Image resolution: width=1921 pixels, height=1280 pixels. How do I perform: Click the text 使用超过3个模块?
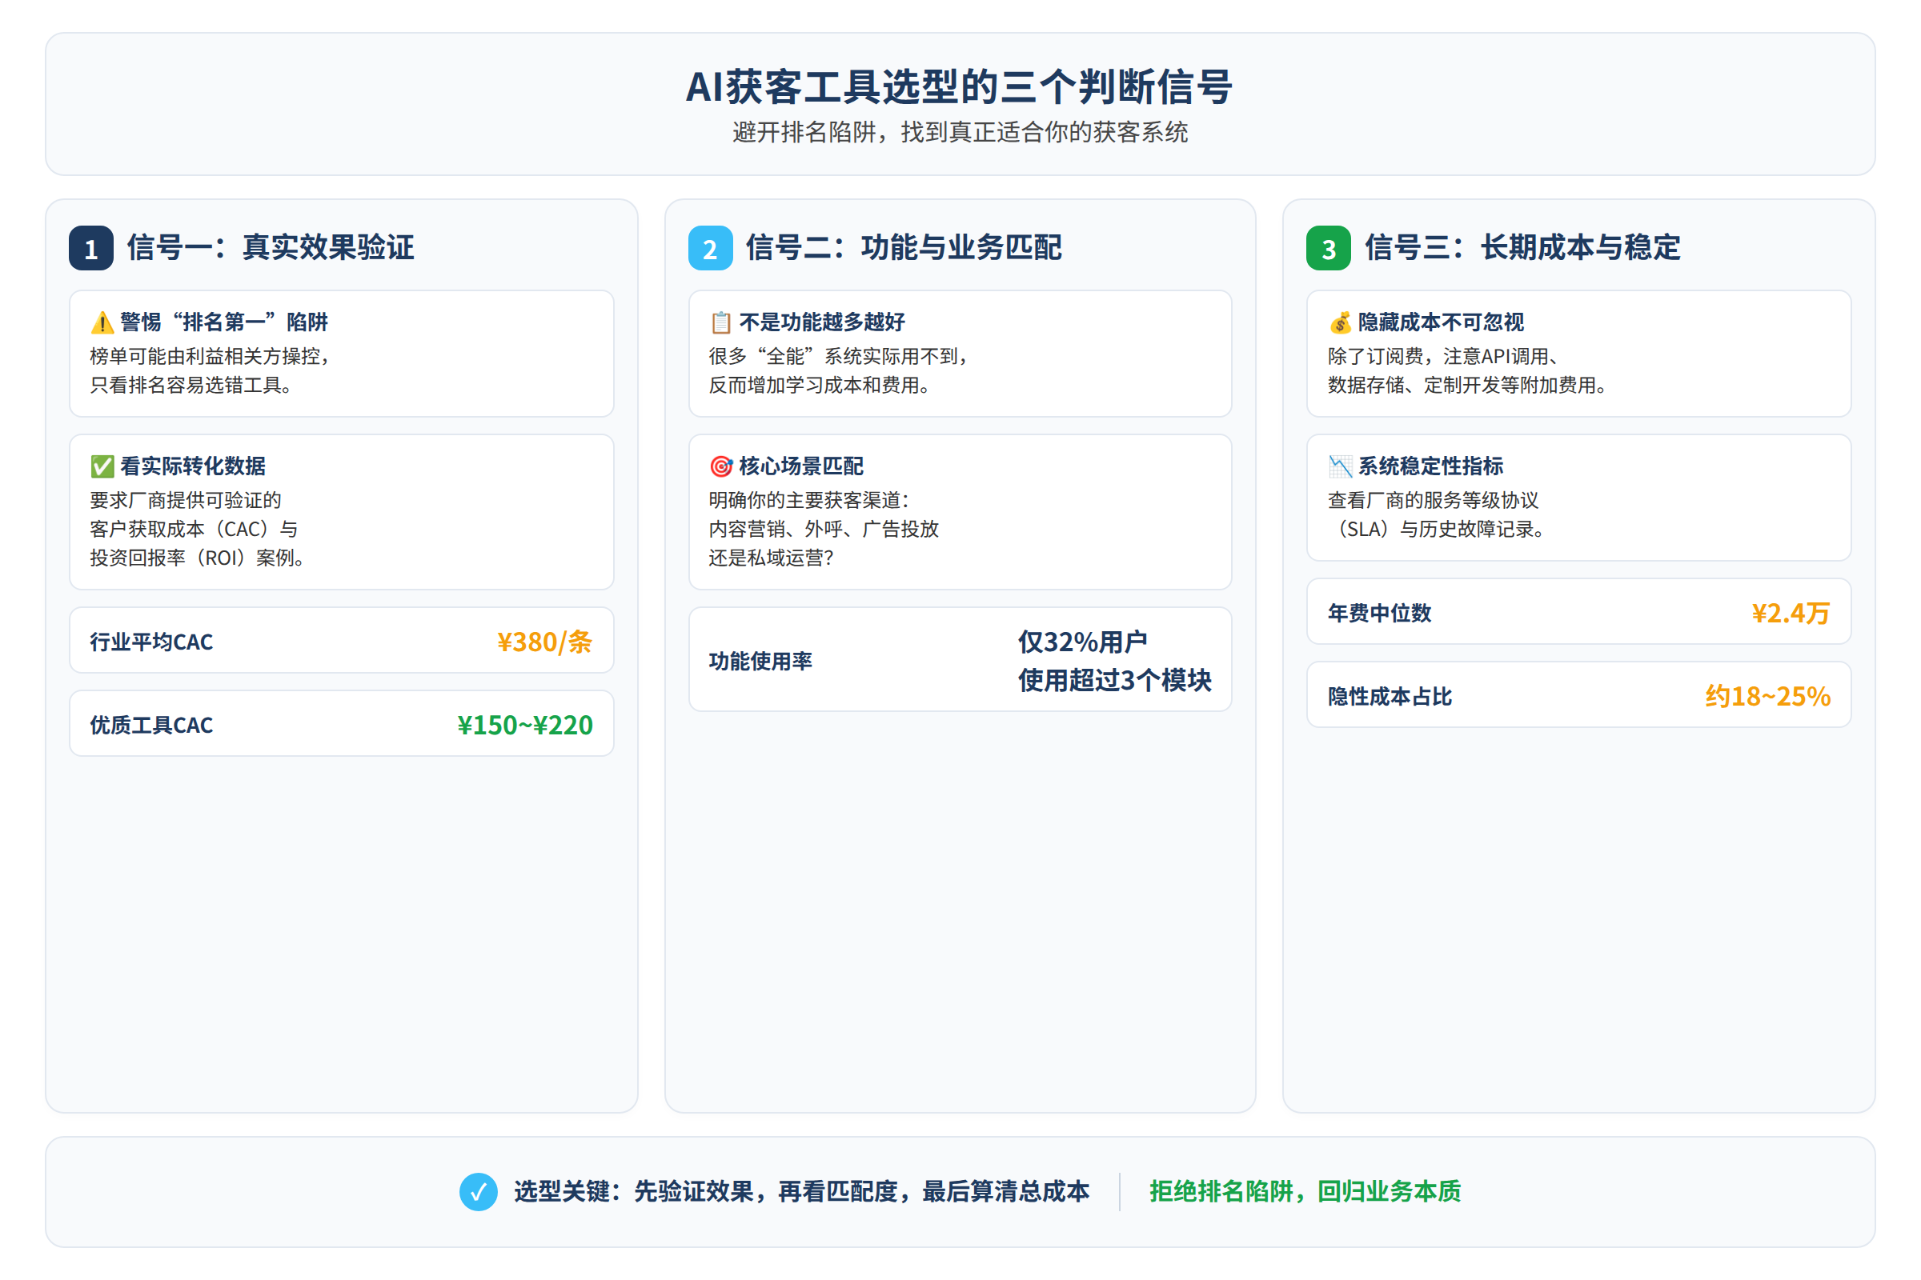click(x=1115, y=680)
